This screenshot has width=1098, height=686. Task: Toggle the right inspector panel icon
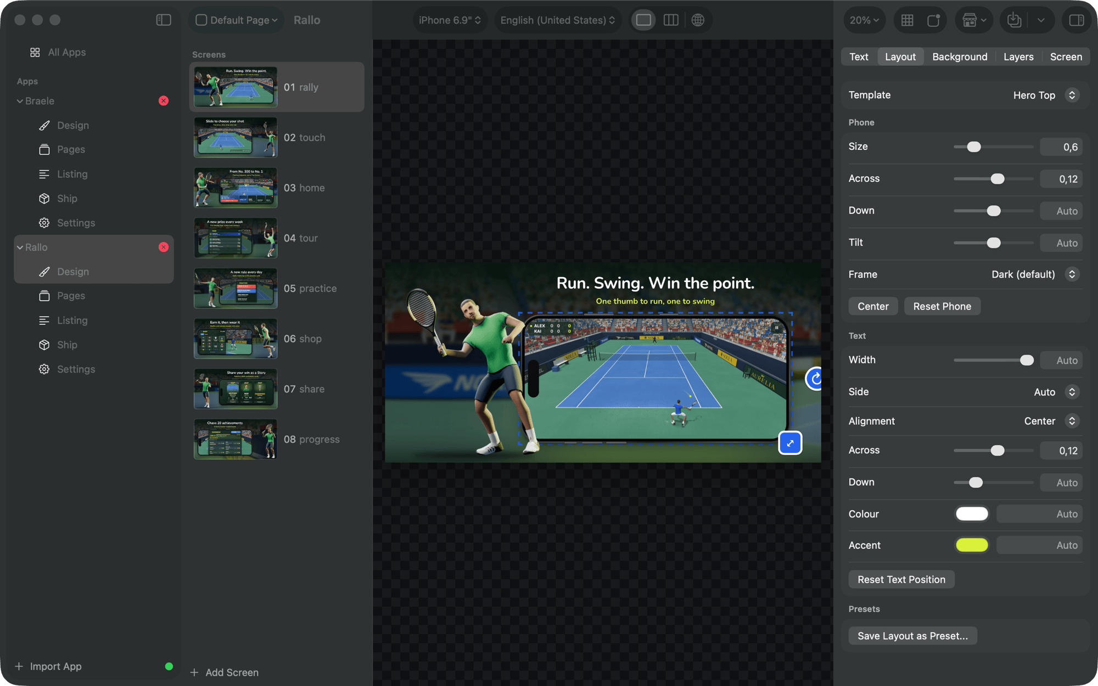[x=1077, y=20]
